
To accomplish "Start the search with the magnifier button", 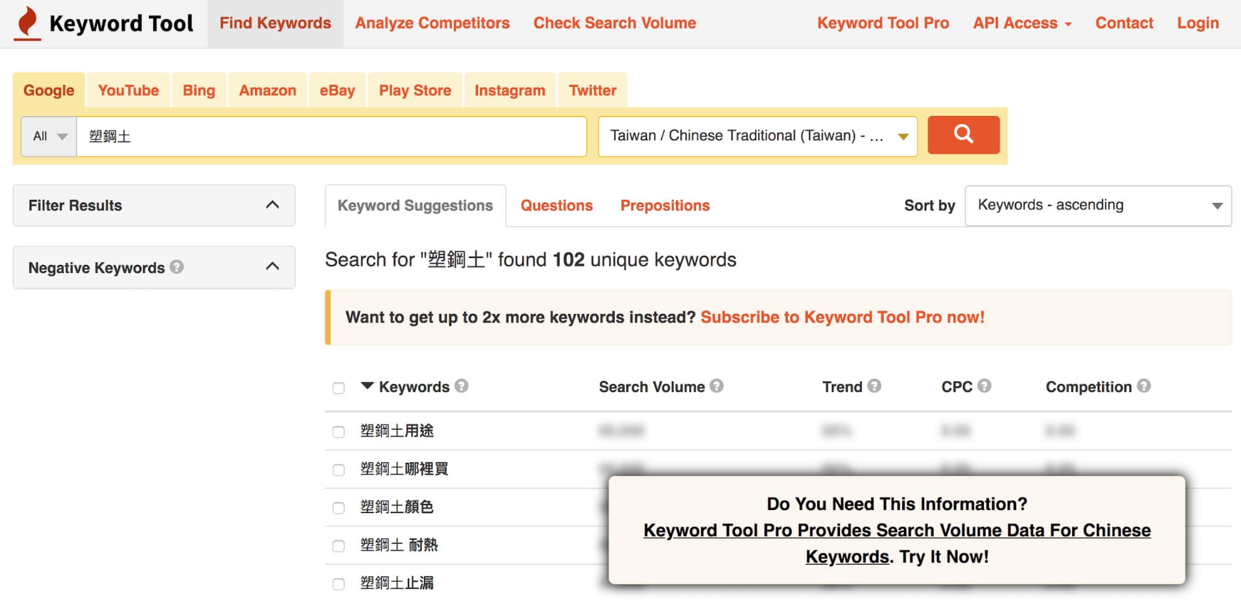I will coord(963,135).
